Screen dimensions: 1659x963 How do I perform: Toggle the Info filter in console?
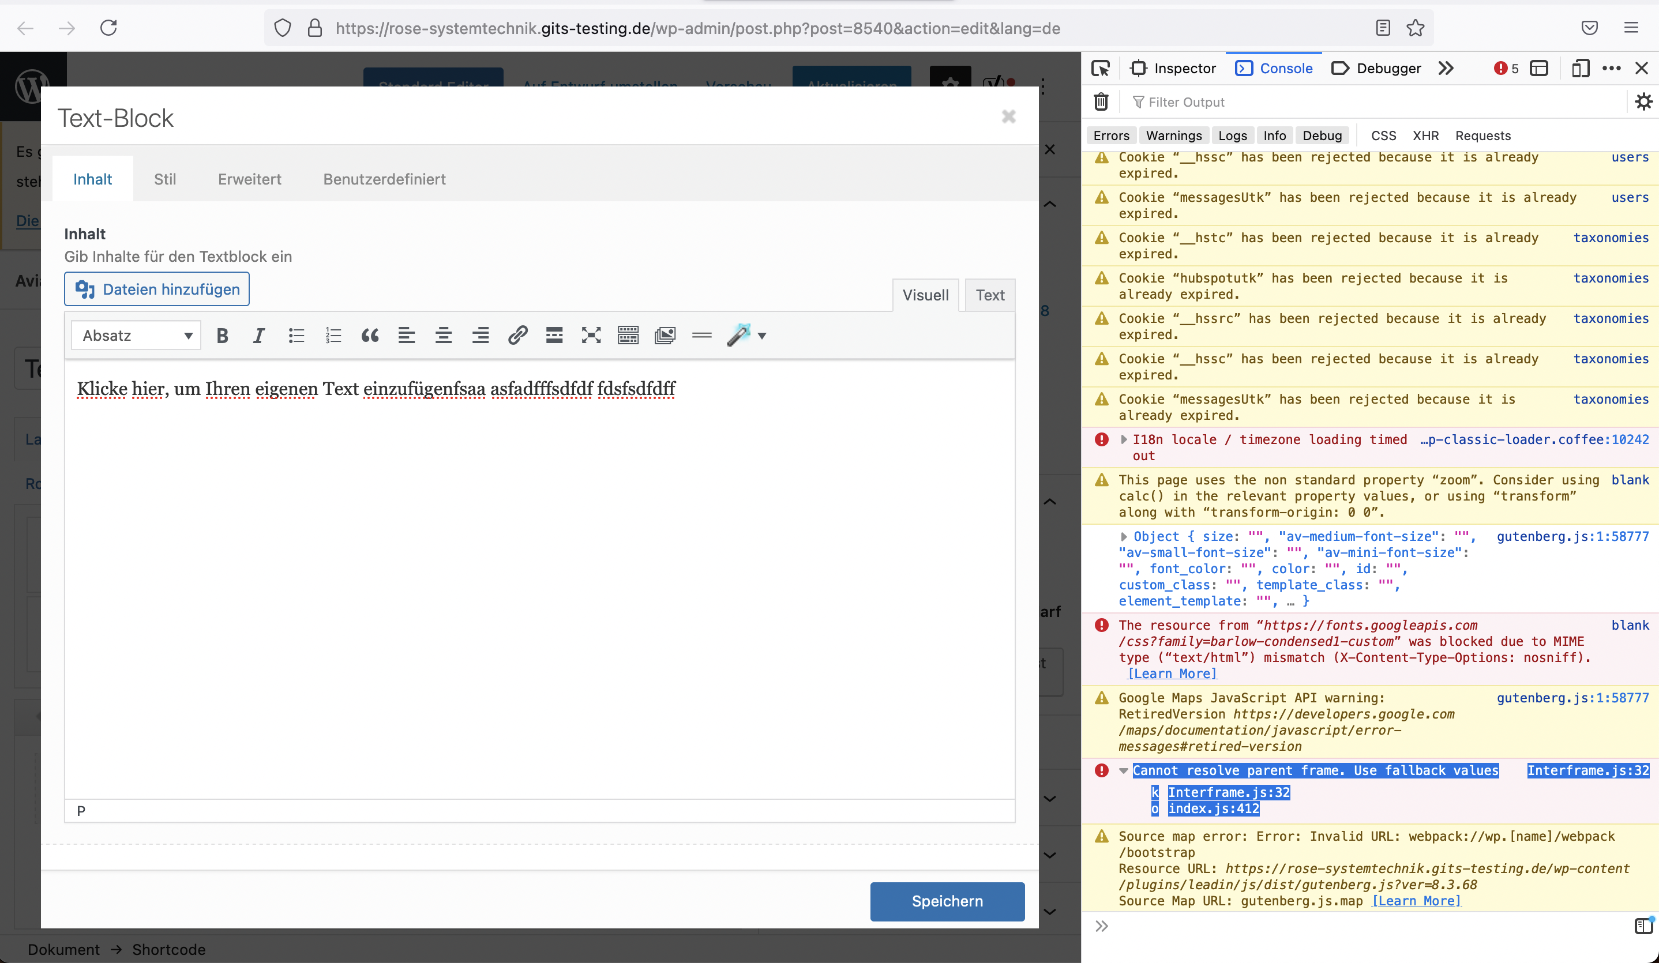[x=1274, y=136]
